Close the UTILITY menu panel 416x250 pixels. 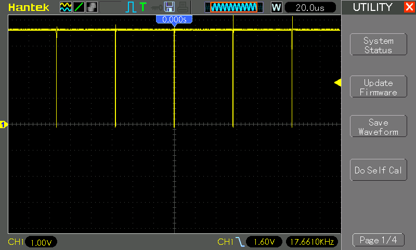point(409,7)
